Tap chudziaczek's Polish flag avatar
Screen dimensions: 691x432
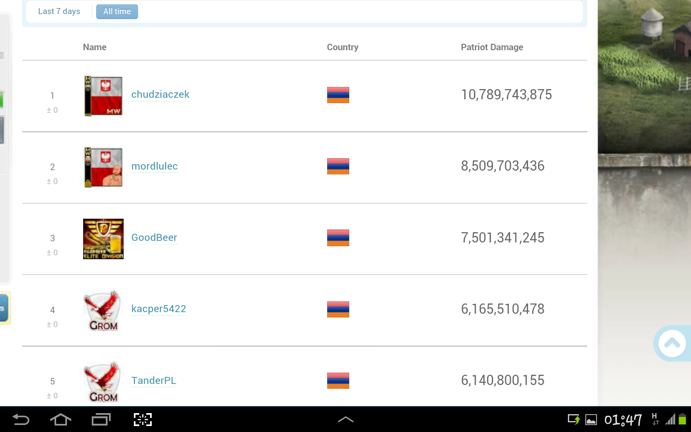pyautogui.click(x=103, y=96)
